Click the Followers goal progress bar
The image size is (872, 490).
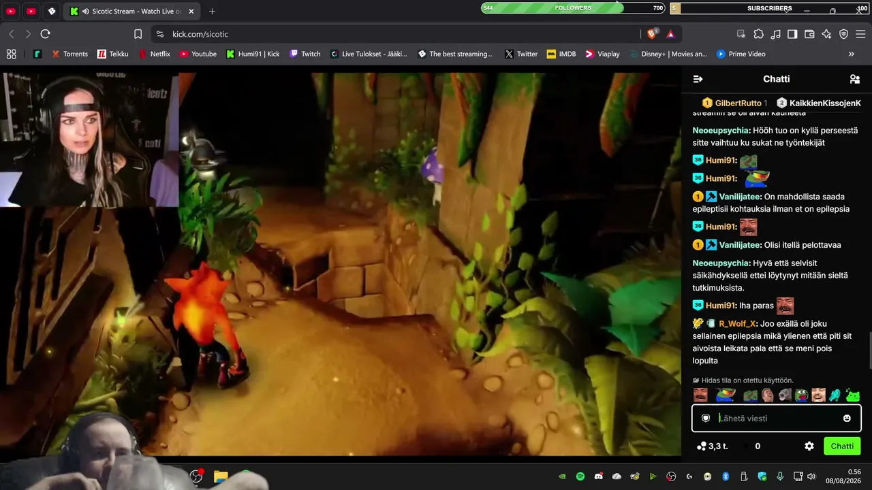(572, 8)
